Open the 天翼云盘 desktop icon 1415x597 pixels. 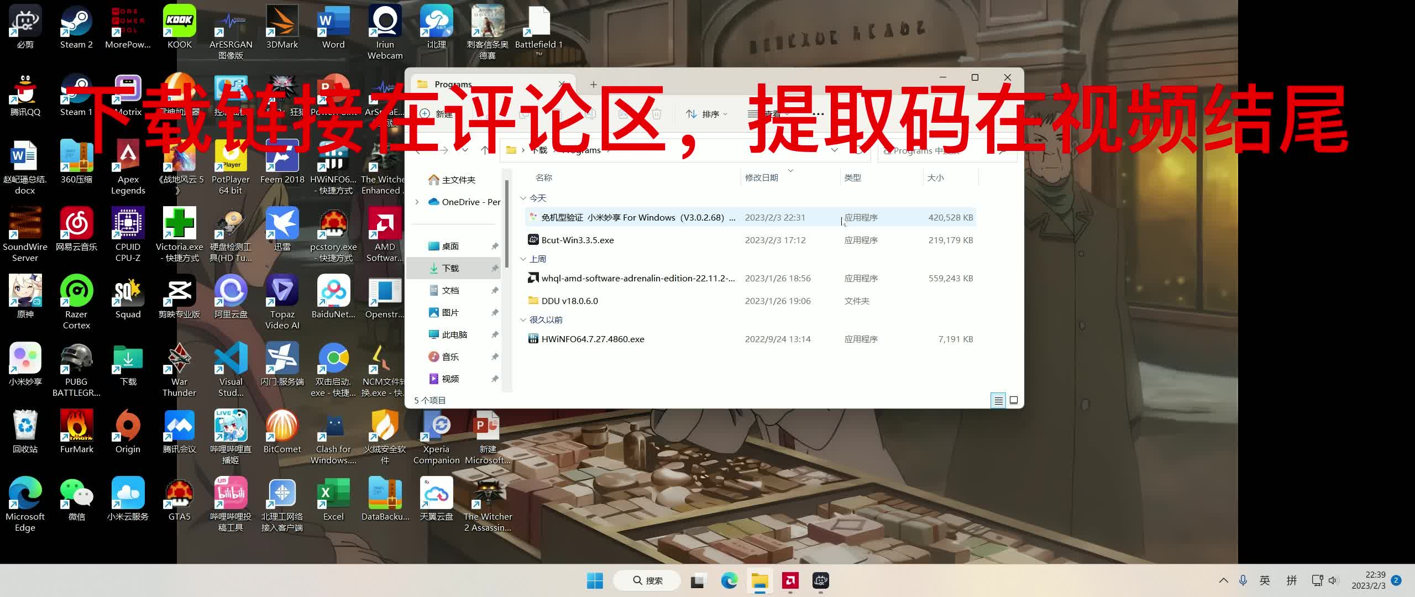436,499
